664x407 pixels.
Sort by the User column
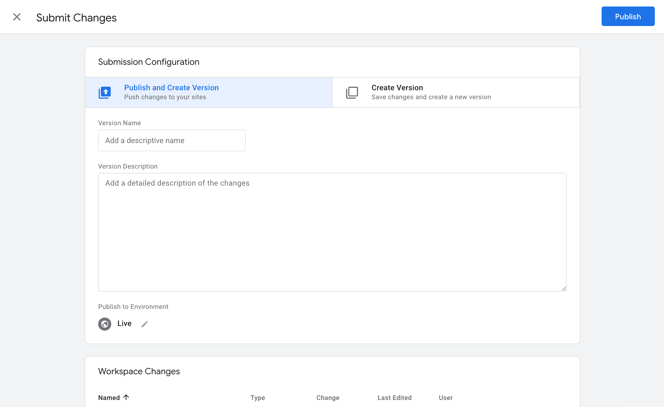(445, 398)
